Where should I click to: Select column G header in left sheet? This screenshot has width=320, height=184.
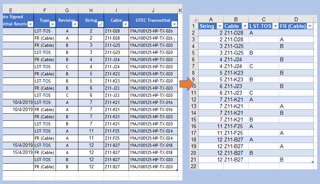(67, 10)
